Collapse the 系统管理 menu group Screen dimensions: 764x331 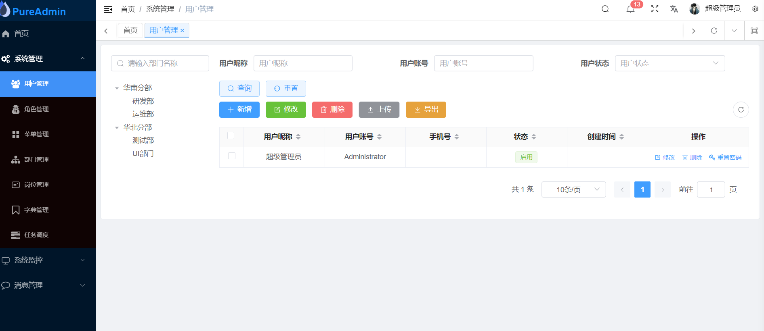tap(48, 58)
